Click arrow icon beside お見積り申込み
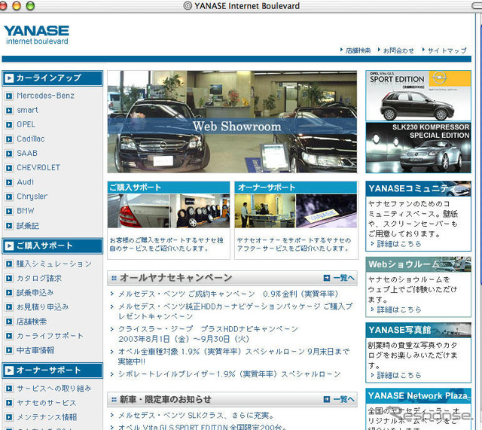 [x=9, y=307]
